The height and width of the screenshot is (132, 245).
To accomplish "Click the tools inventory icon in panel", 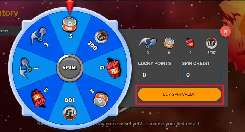I will (147, 43).
